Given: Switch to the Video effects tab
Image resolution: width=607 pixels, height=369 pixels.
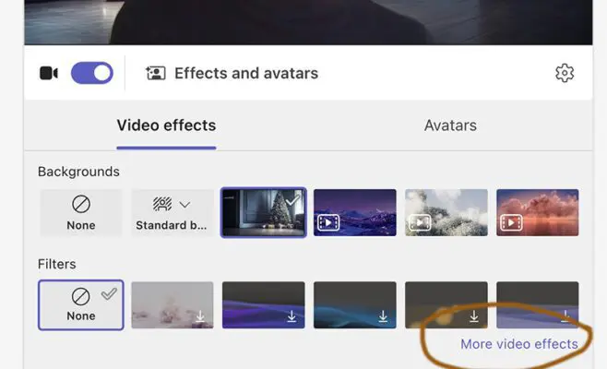Looking at the screenshot, I should click(x=166, y=125).
